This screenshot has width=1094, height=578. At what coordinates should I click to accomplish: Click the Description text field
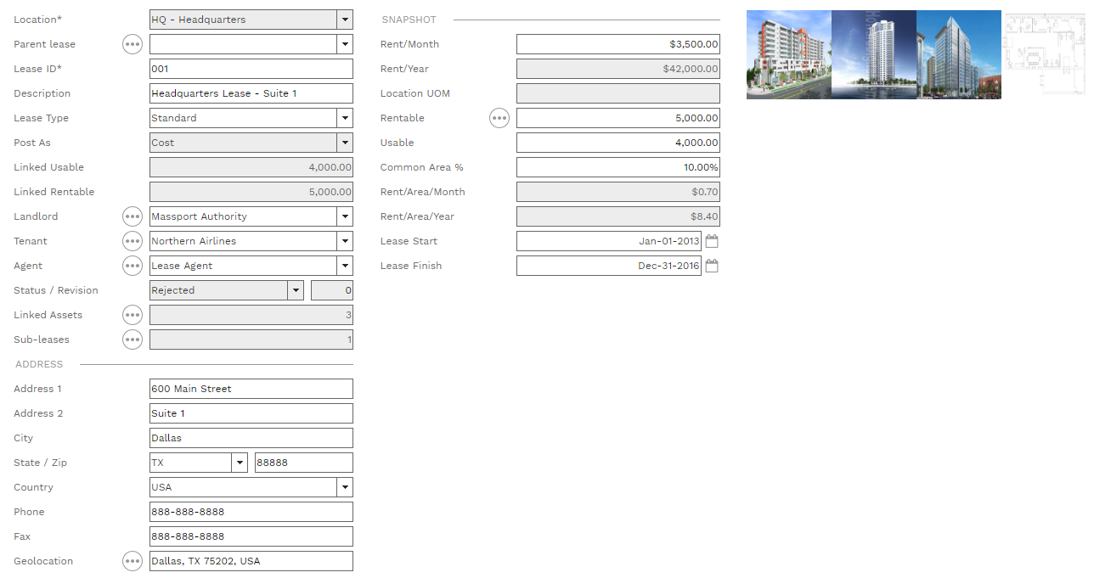click(x=251, y=93)
